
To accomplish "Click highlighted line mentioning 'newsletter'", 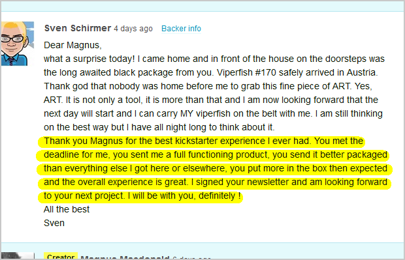I will 216,182.
